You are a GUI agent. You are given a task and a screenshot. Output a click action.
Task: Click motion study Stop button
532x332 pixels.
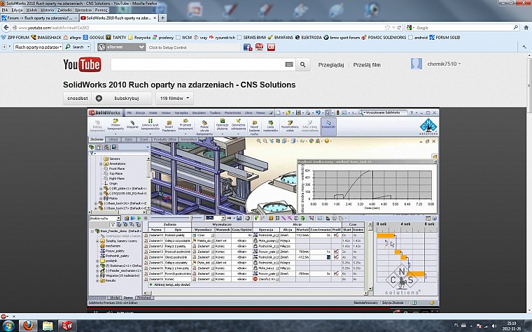point(146,218)
